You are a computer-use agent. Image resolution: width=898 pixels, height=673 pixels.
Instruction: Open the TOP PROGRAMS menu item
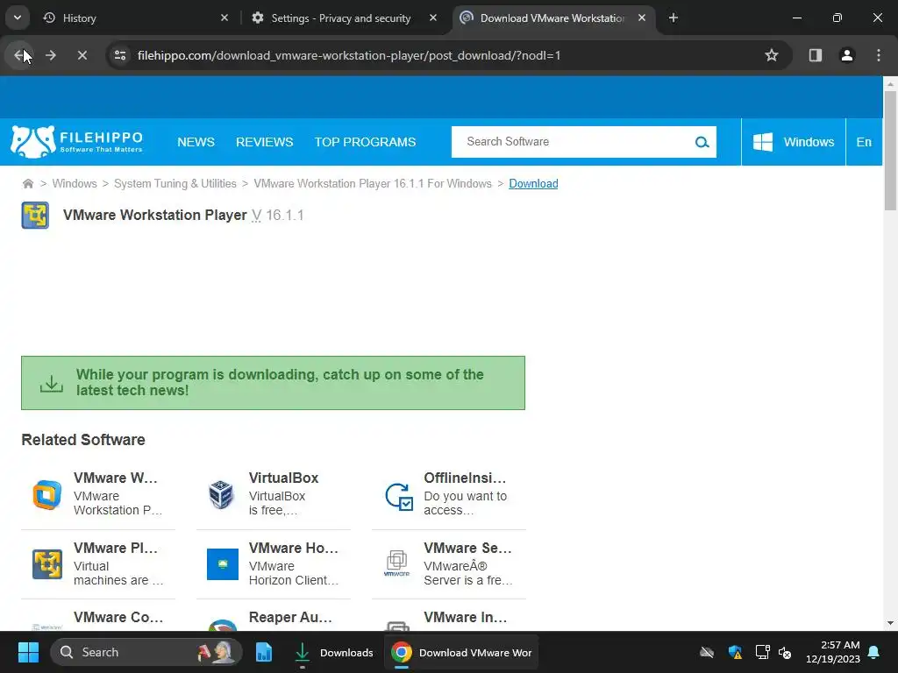pyautogui.click(x=365, y=142)
